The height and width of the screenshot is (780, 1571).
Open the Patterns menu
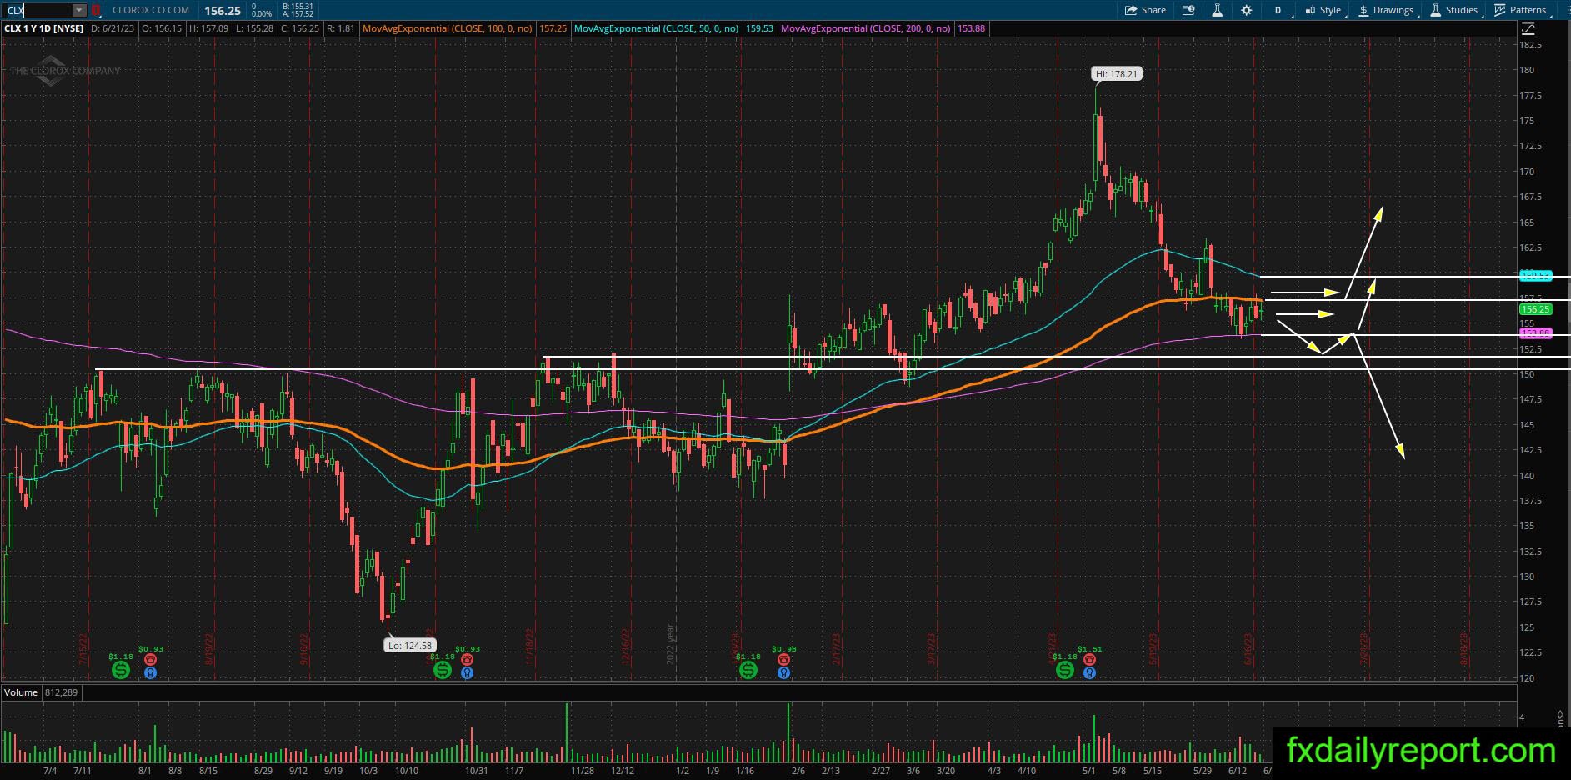pyautogui.click(x=1522, y=10)
